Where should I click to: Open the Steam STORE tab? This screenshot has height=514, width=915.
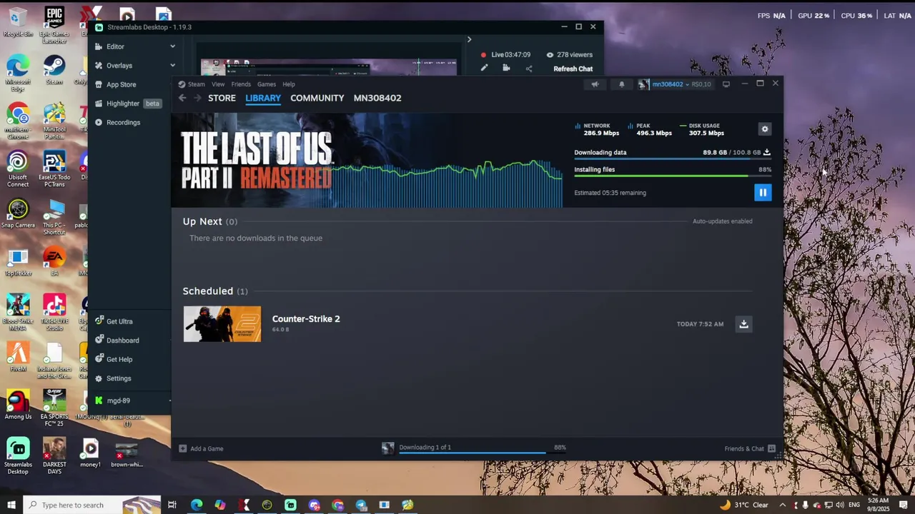coord(222,98)
